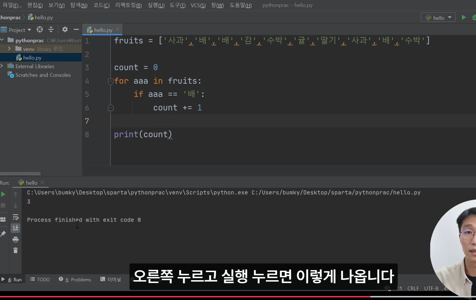Click the Project panel horizontal scrollbar
Image resolution: width=476 pixels, height=300 pixels.
[20, 173]
